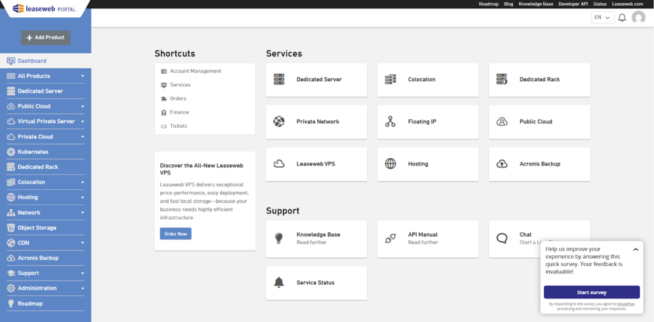Open Knowledge Base top bar link
This screenshot has height=322, width=654.
tap(536, 4)
